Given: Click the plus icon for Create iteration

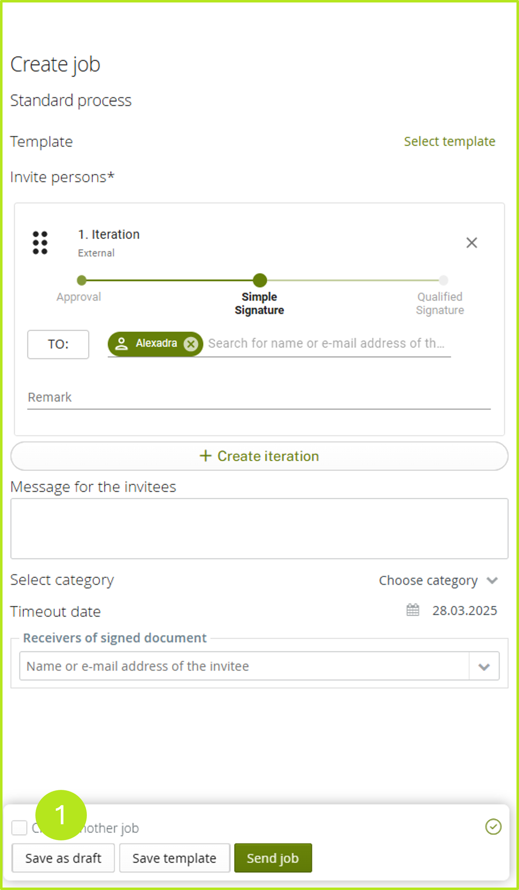Looking at the screenshot, I should tap(205, 456).
